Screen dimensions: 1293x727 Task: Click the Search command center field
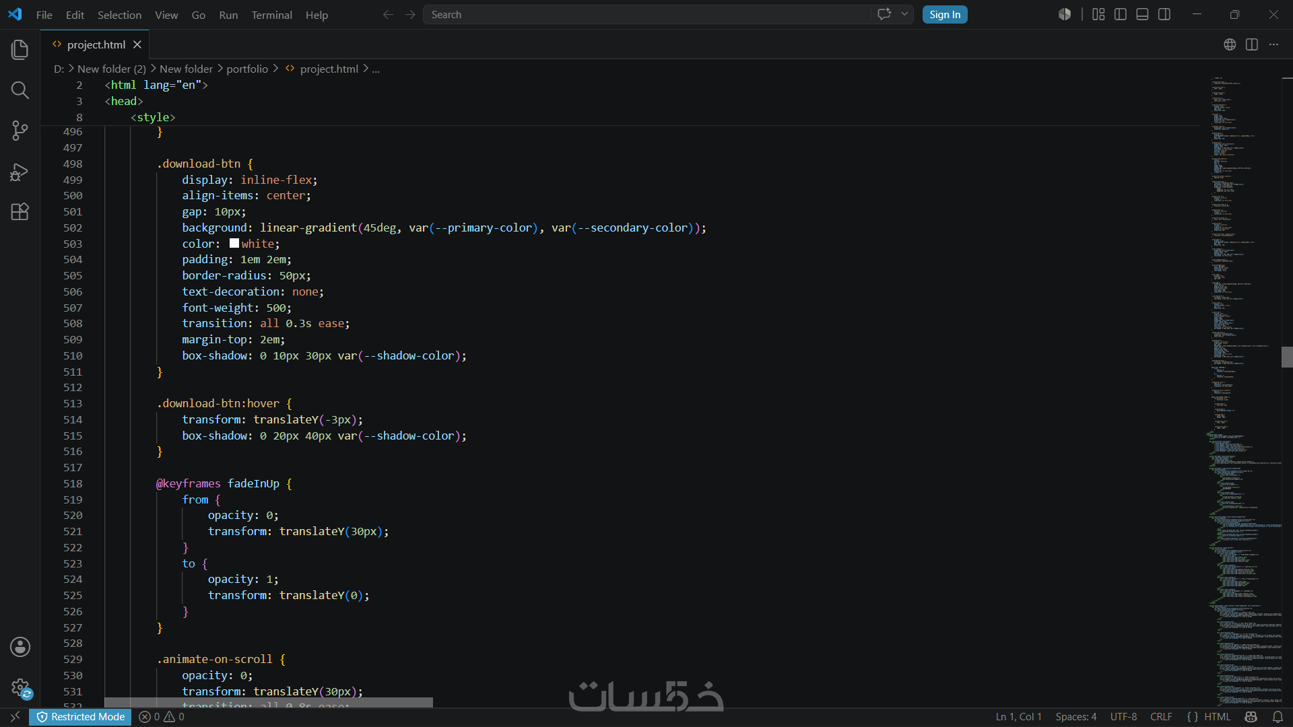pos(646,15)
